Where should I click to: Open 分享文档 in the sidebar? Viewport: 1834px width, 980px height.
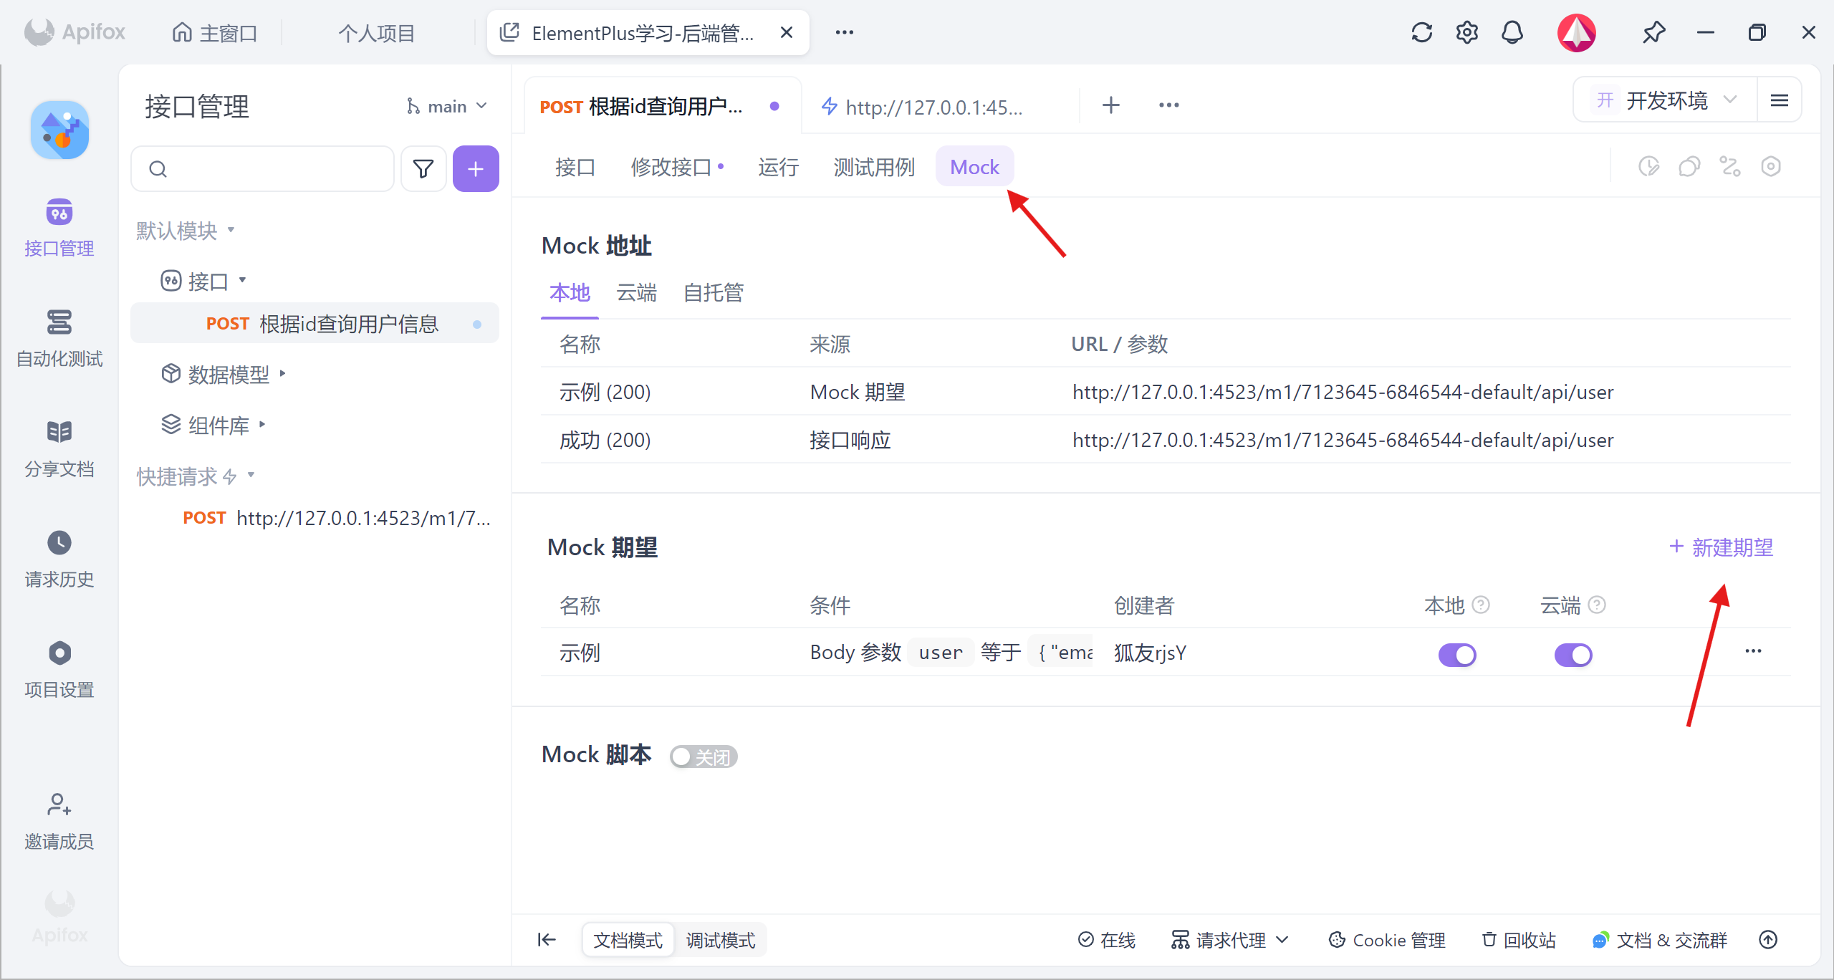click(59, 433)
